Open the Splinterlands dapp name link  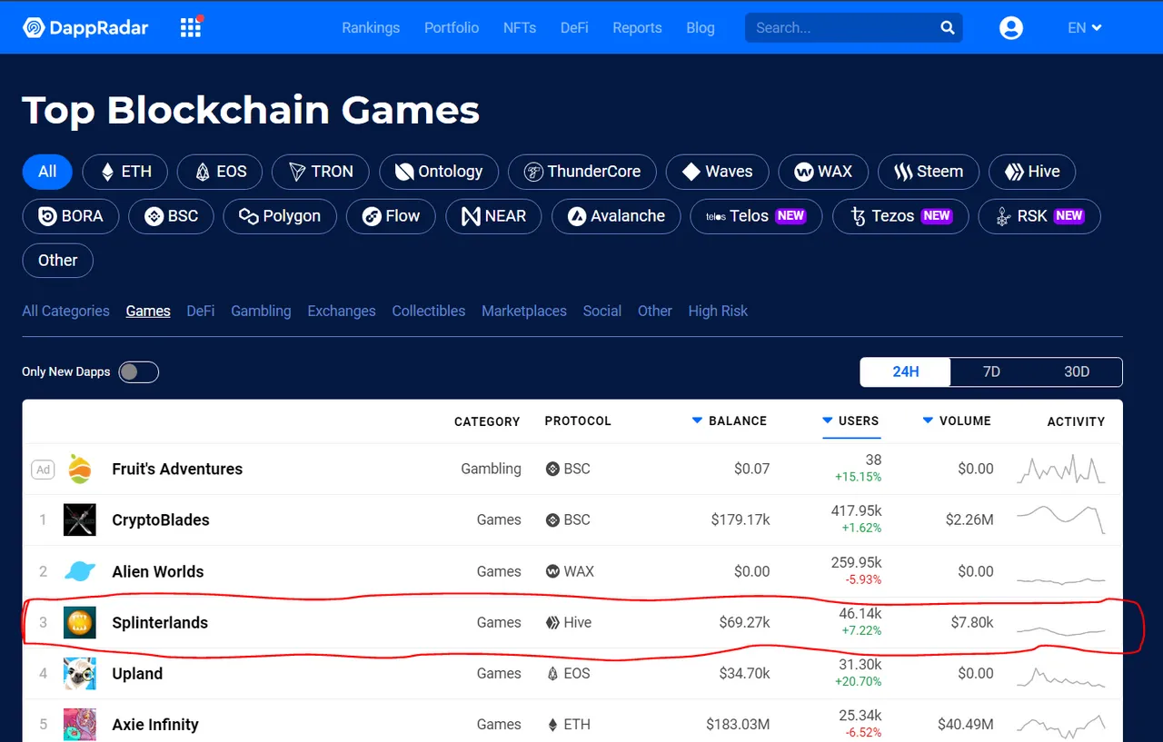[160, 622]
